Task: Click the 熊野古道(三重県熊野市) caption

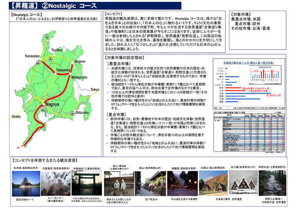Action: [x=272, y=167]
